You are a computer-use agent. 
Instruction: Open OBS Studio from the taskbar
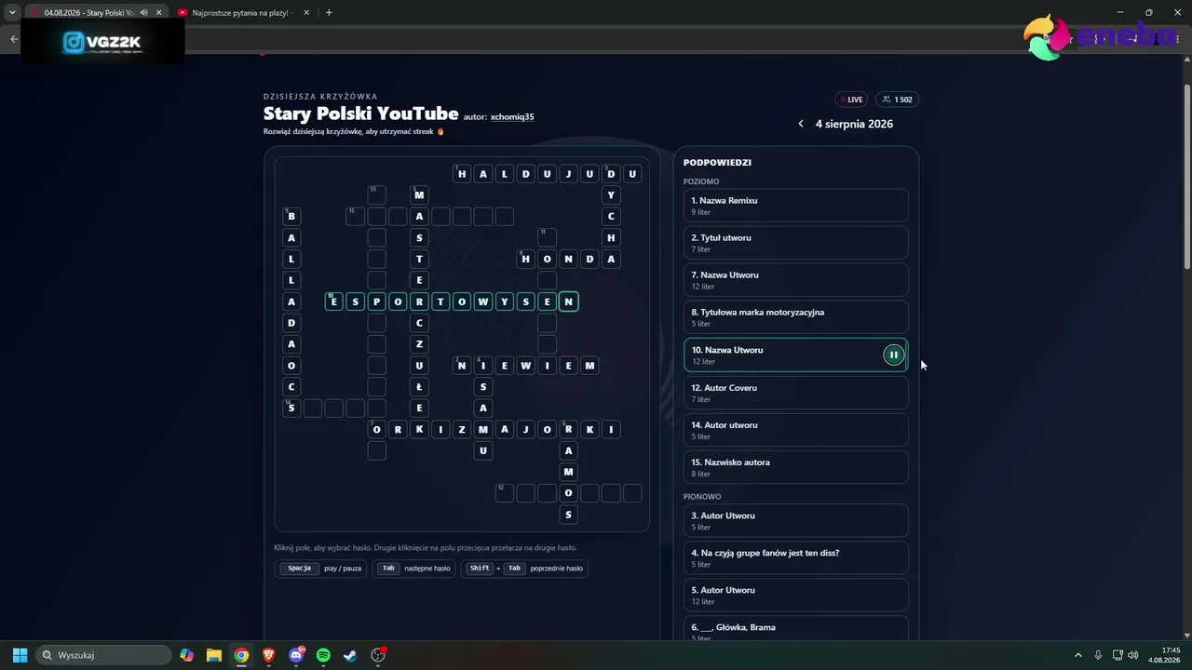tap(378, 655)
